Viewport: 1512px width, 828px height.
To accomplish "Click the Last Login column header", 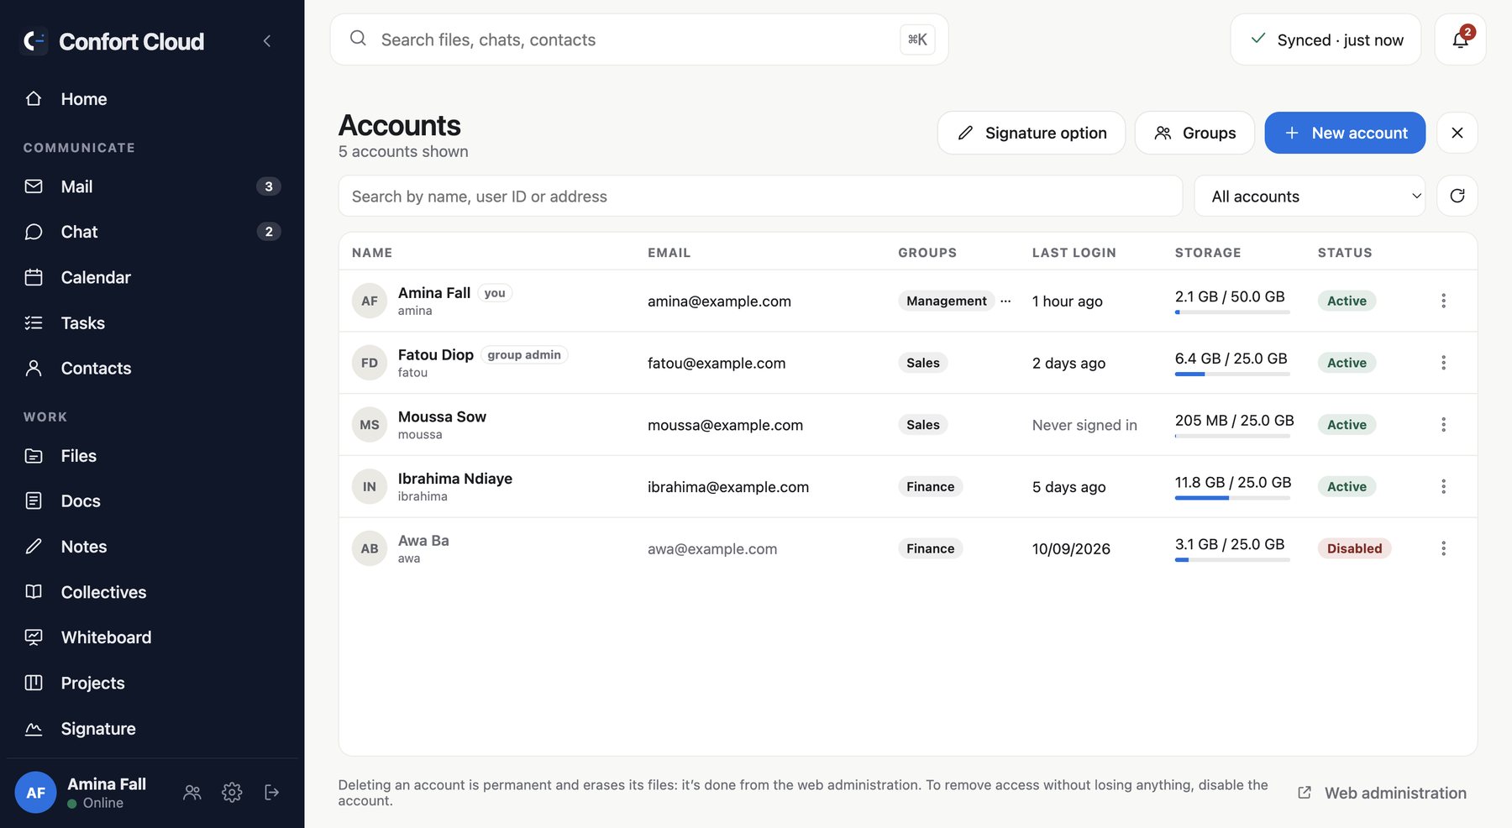I will point(1074,253).
